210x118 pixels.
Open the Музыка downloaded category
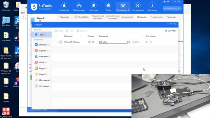point(42,50)
